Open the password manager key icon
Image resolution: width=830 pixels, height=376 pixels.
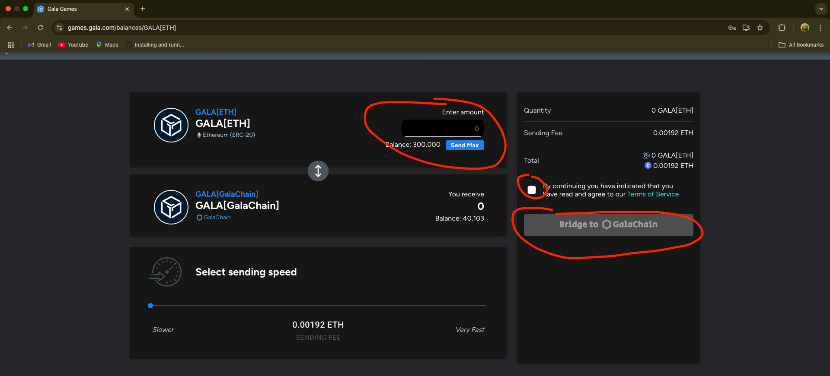pos(732,28)
